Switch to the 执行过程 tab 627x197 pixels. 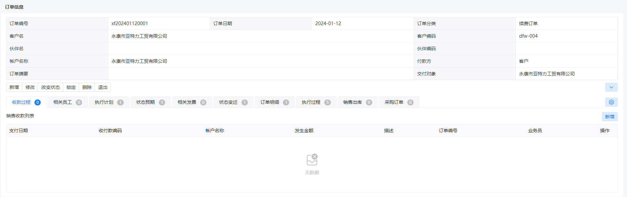pyautogui.click(x=316, y=102)
